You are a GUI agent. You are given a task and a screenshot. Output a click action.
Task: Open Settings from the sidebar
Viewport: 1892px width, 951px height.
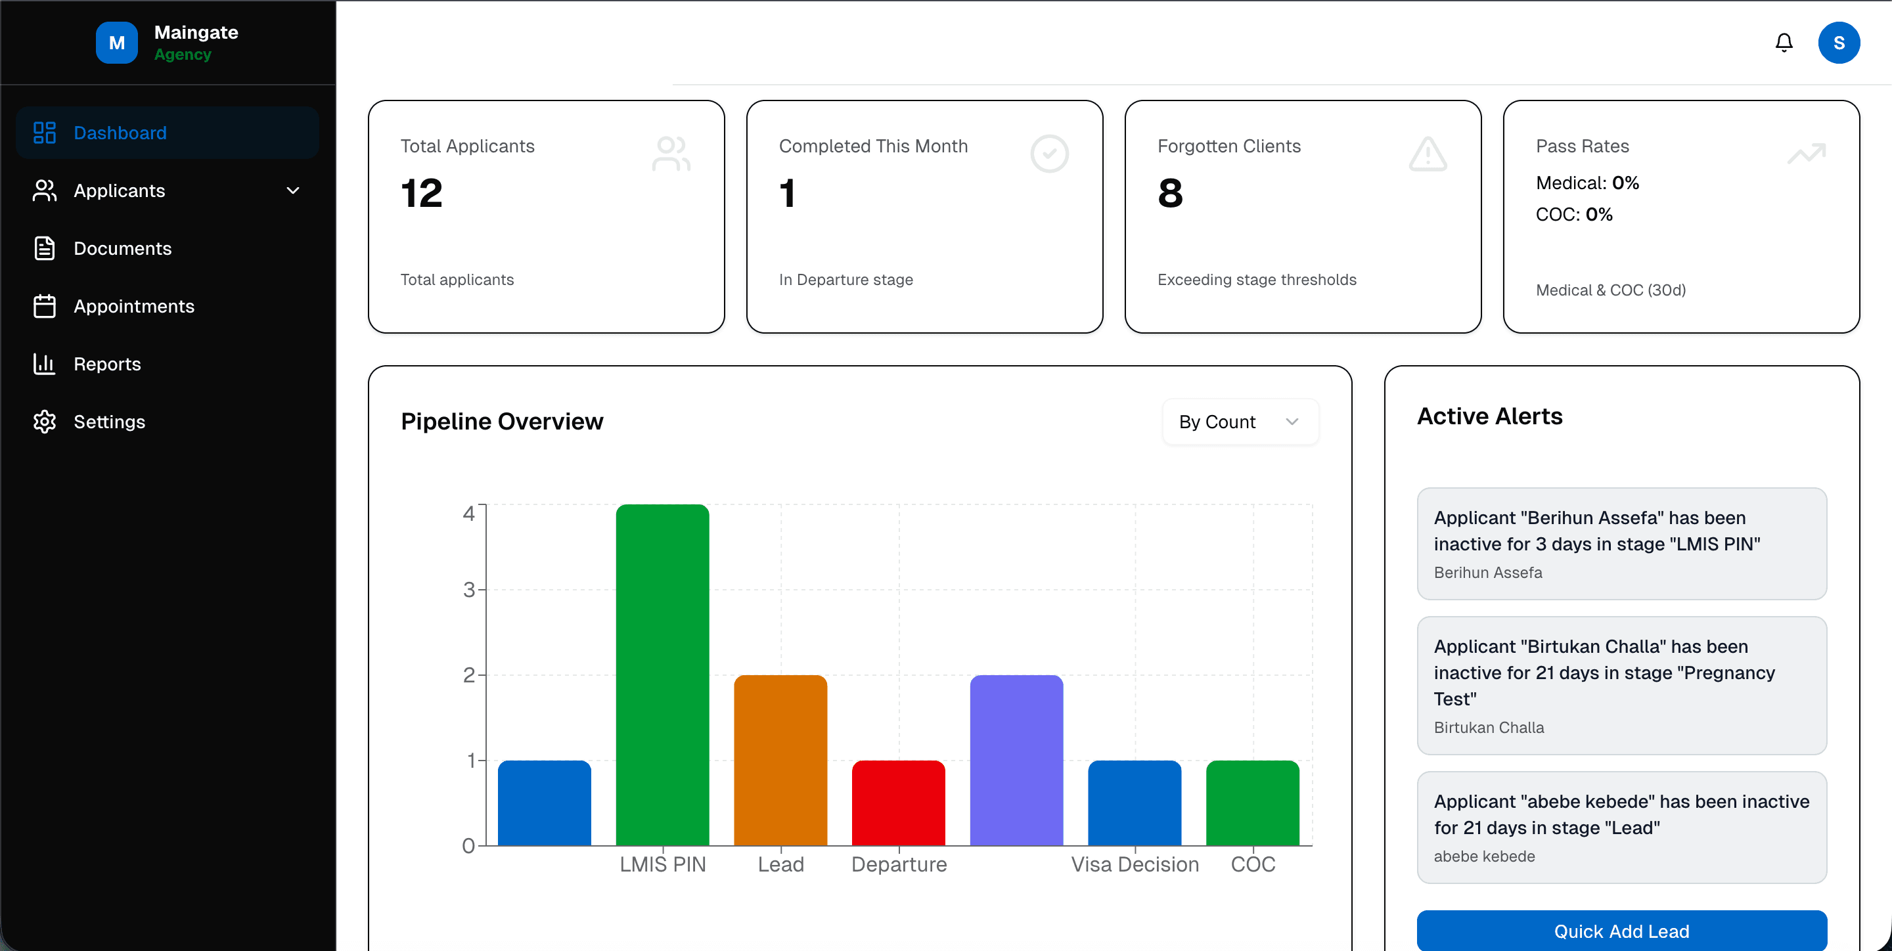168,422
